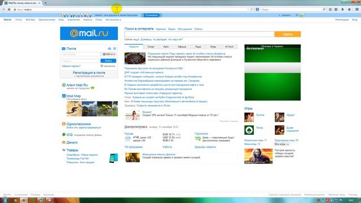Toggle the запомнить remember-me checkbox
The height and width of the screenshot is (203, 361).
click(102, 66)
